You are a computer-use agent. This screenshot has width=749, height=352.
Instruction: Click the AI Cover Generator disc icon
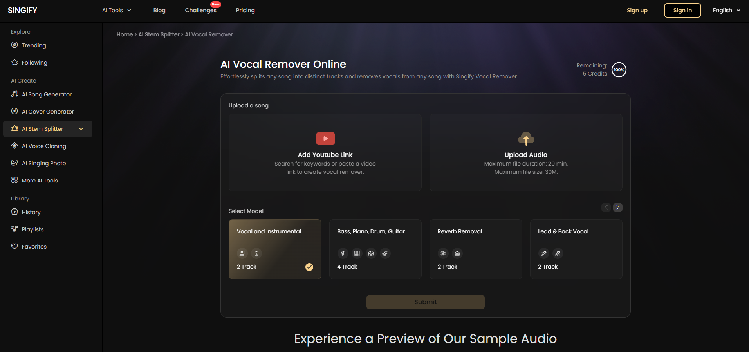pos(14,111)
